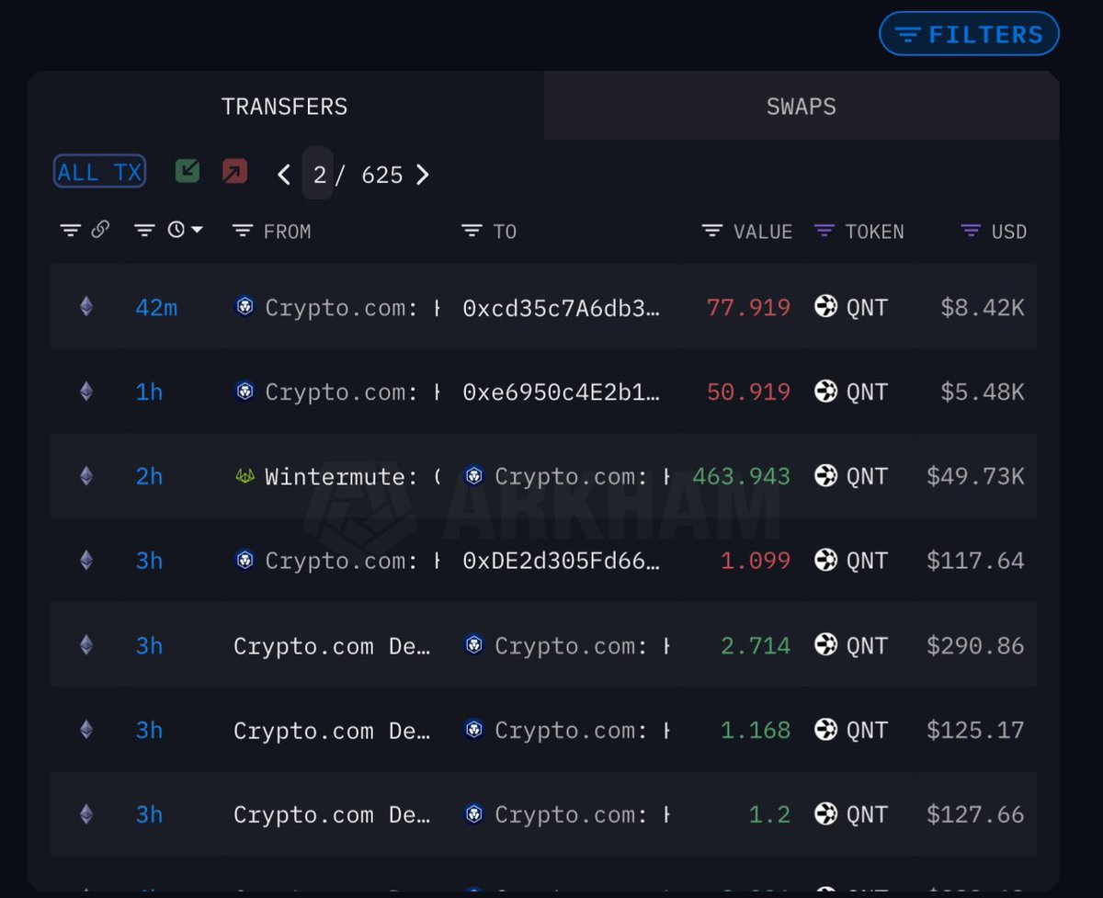Open the 3h time link for $117.64 row
The image size is (1103, 898).
(x=149, y=561)
